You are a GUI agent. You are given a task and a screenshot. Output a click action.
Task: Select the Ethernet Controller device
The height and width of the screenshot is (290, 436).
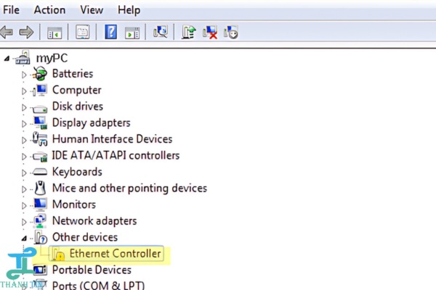pos(115,254)
